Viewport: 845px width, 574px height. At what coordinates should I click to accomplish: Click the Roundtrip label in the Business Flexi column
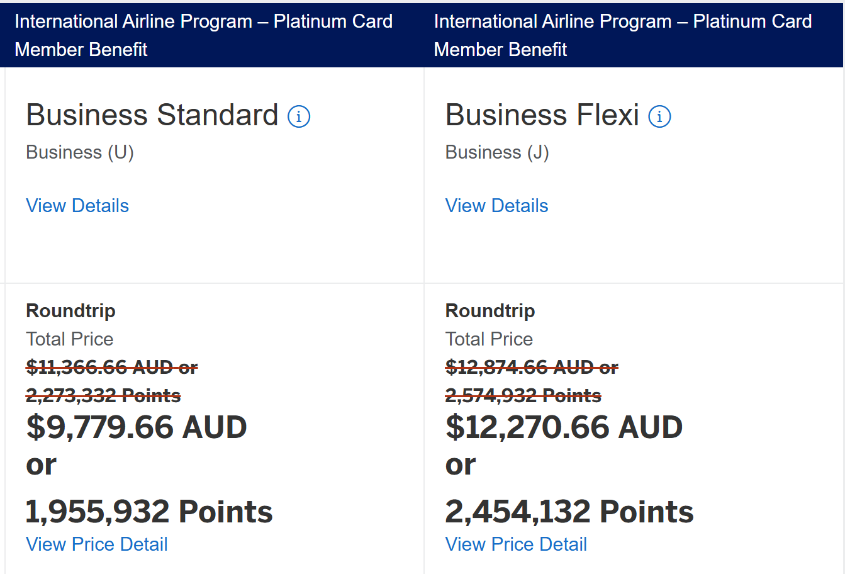[x=490, y=311]
